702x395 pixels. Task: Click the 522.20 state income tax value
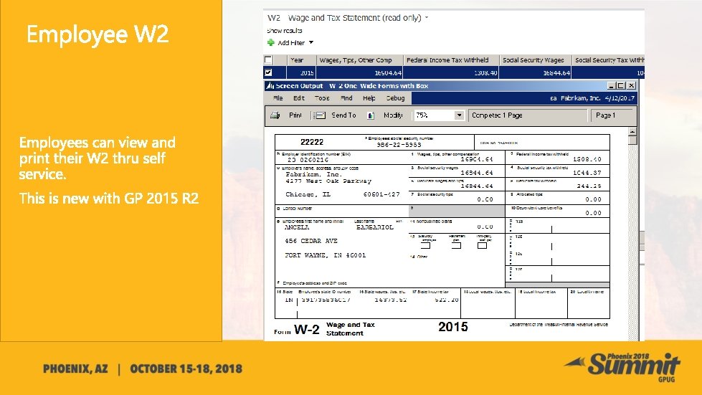[446, 300]
